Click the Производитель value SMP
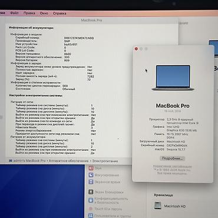 (x=67, y=41)
